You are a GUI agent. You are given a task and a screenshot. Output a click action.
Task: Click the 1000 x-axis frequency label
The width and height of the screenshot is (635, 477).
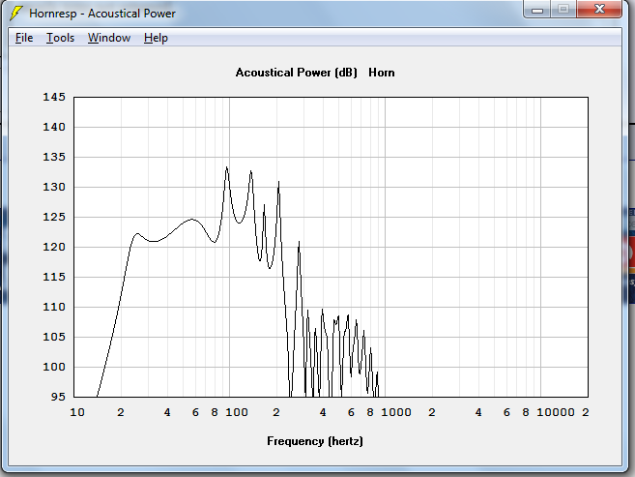396,412
